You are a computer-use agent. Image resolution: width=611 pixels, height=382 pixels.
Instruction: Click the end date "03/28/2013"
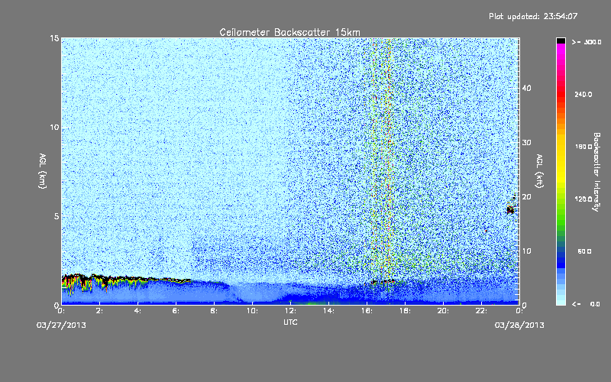(x=519, y=325)
